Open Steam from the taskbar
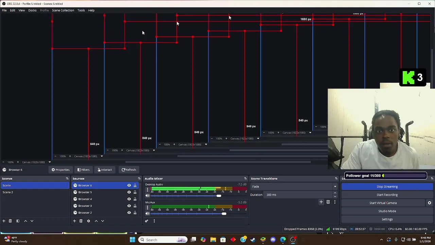 coord(253,240)
